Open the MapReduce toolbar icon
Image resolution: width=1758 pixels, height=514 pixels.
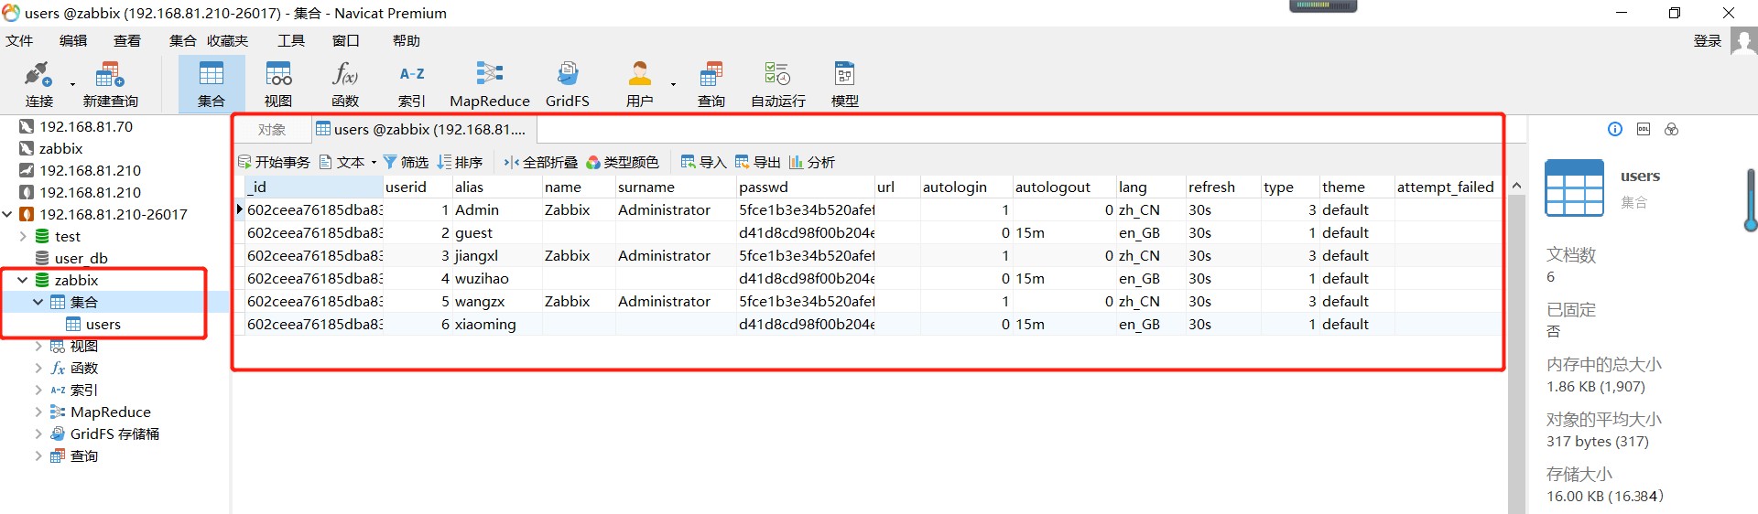tap(490, 83)
